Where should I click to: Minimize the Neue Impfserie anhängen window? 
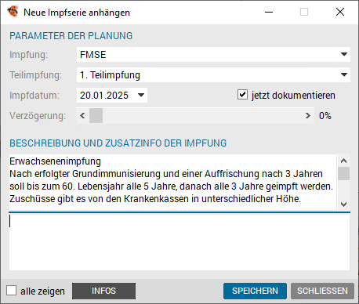click(269, 12)
